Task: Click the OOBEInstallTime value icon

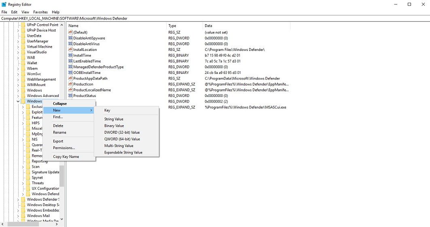Action: [70, 73]
